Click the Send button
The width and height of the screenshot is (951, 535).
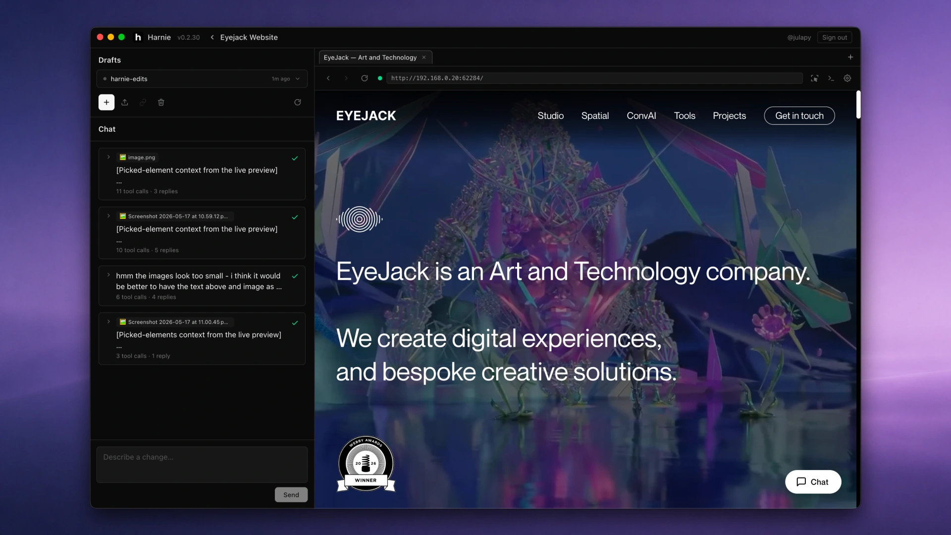(x=291, y=494)
